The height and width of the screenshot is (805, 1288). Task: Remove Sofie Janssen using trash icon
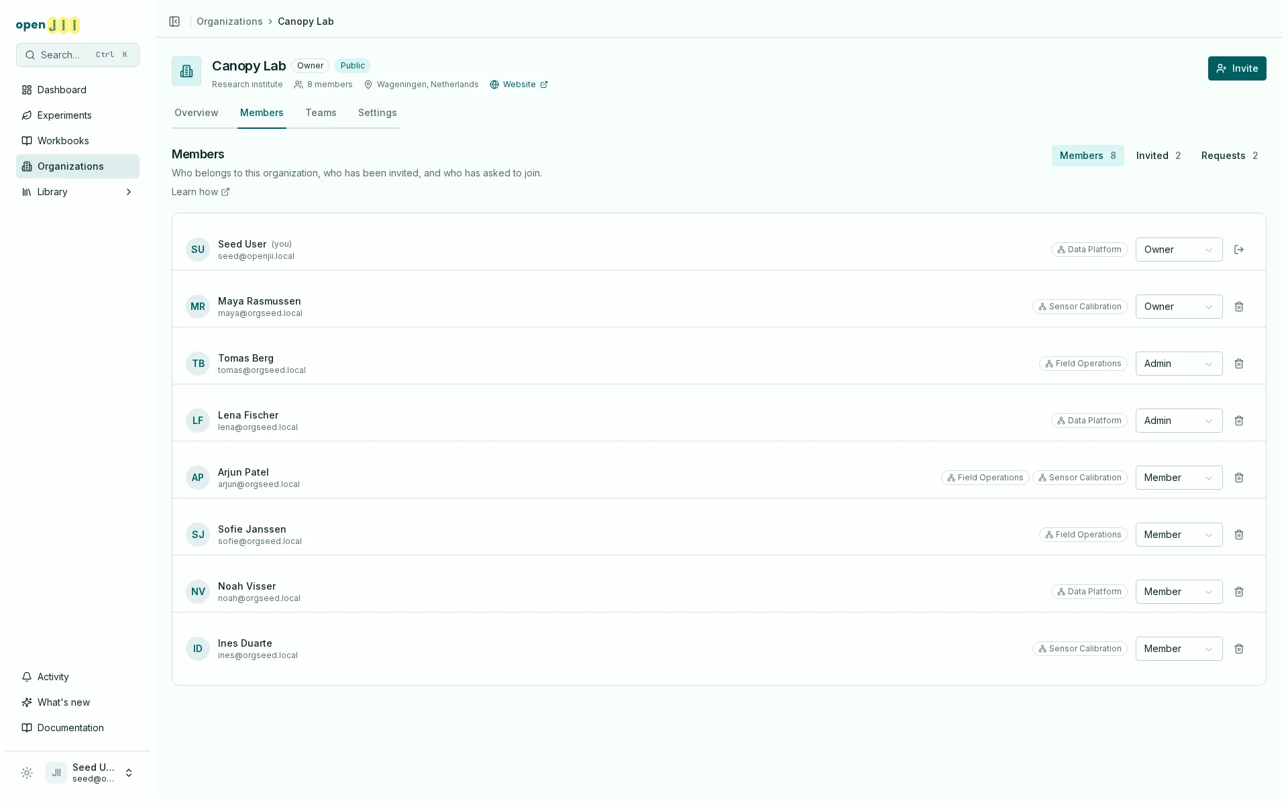tap(1239, 535)
